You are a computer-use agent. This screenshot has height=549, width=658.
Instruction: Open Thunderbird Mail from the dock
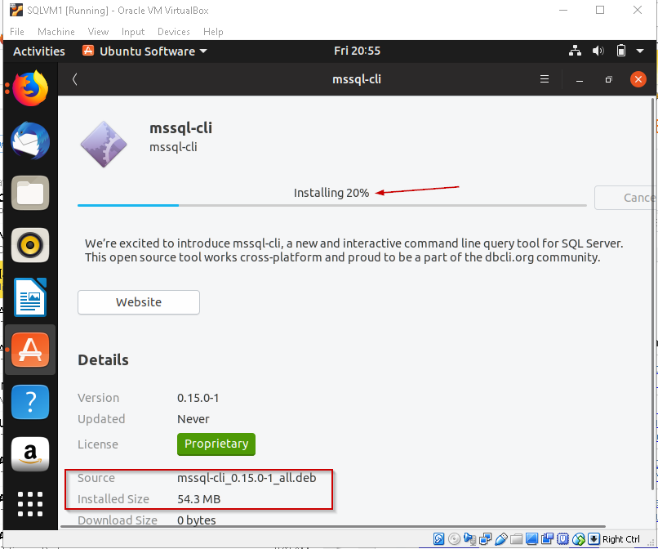(x=30, y=141)
